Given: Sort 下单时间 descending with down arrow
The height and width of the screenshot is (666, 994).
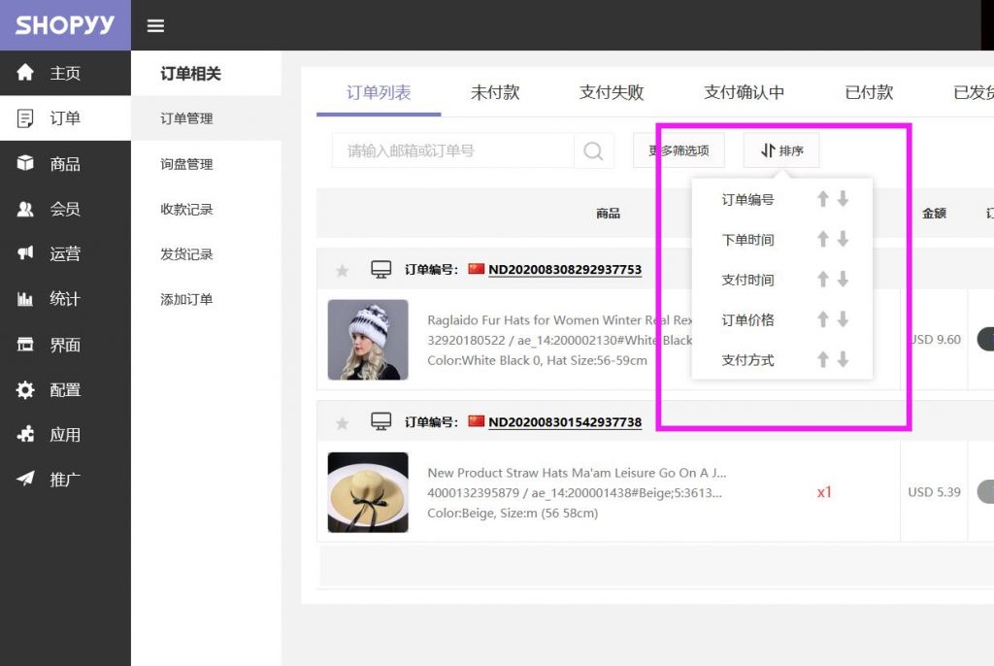Looking at the screenshot, I should 843,239.
